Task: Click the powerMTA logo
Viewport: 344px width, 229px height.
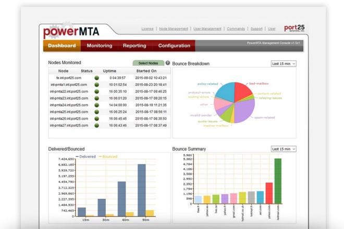Action: click(71, 31)
